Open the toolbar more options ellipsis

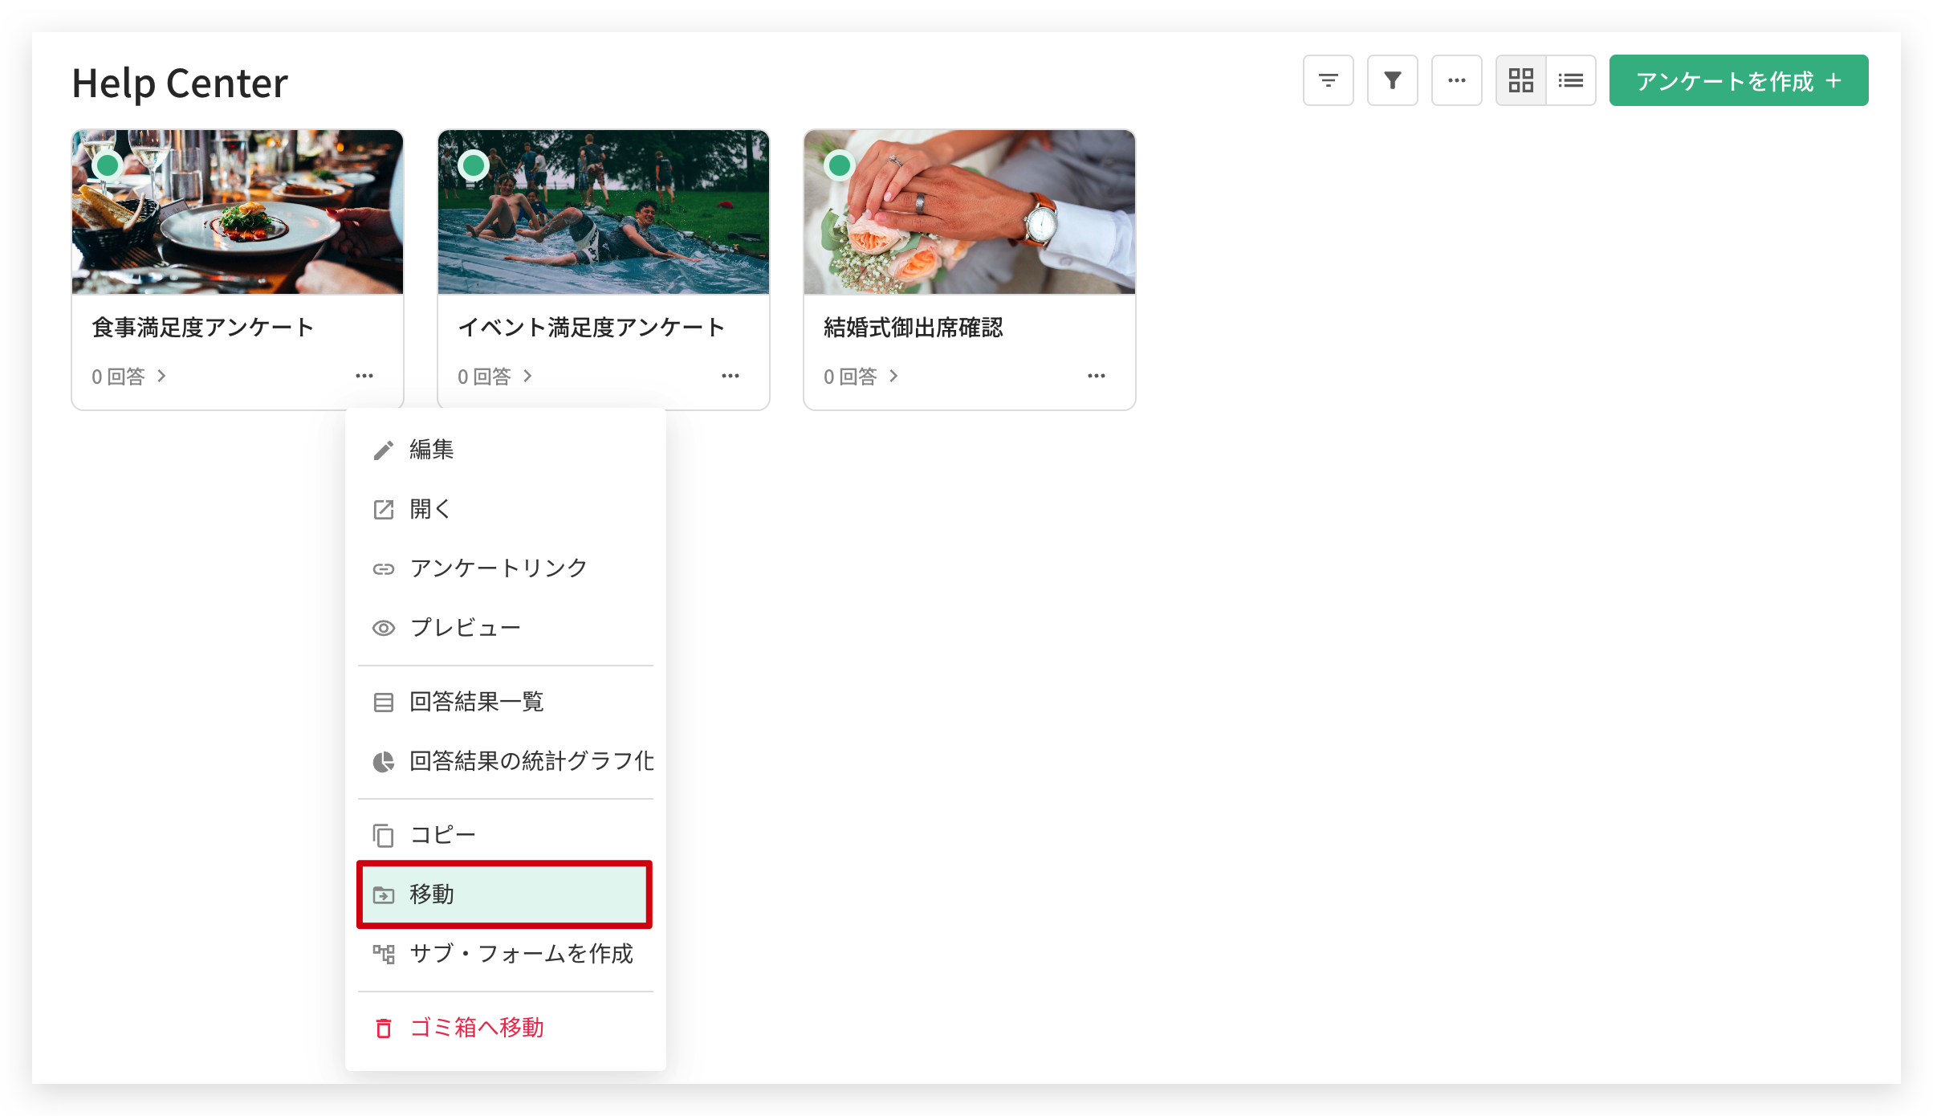1456,80
